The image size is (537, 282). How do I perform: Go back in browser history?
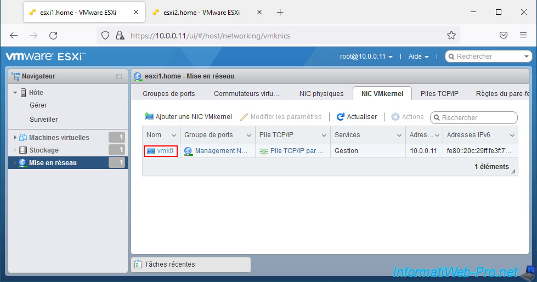click(14, 35)
